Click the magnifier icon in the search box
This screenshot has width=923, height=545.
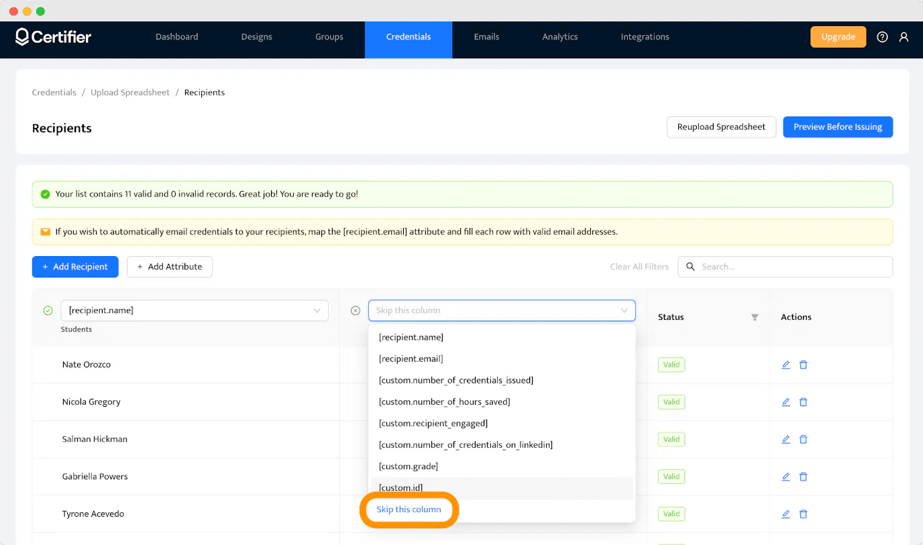690,267
